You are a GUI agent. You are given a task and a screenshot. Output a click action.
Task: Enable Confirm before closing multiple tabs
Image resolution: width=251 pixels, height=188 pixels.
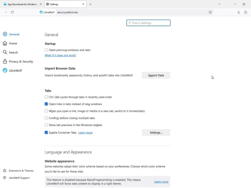46,118
